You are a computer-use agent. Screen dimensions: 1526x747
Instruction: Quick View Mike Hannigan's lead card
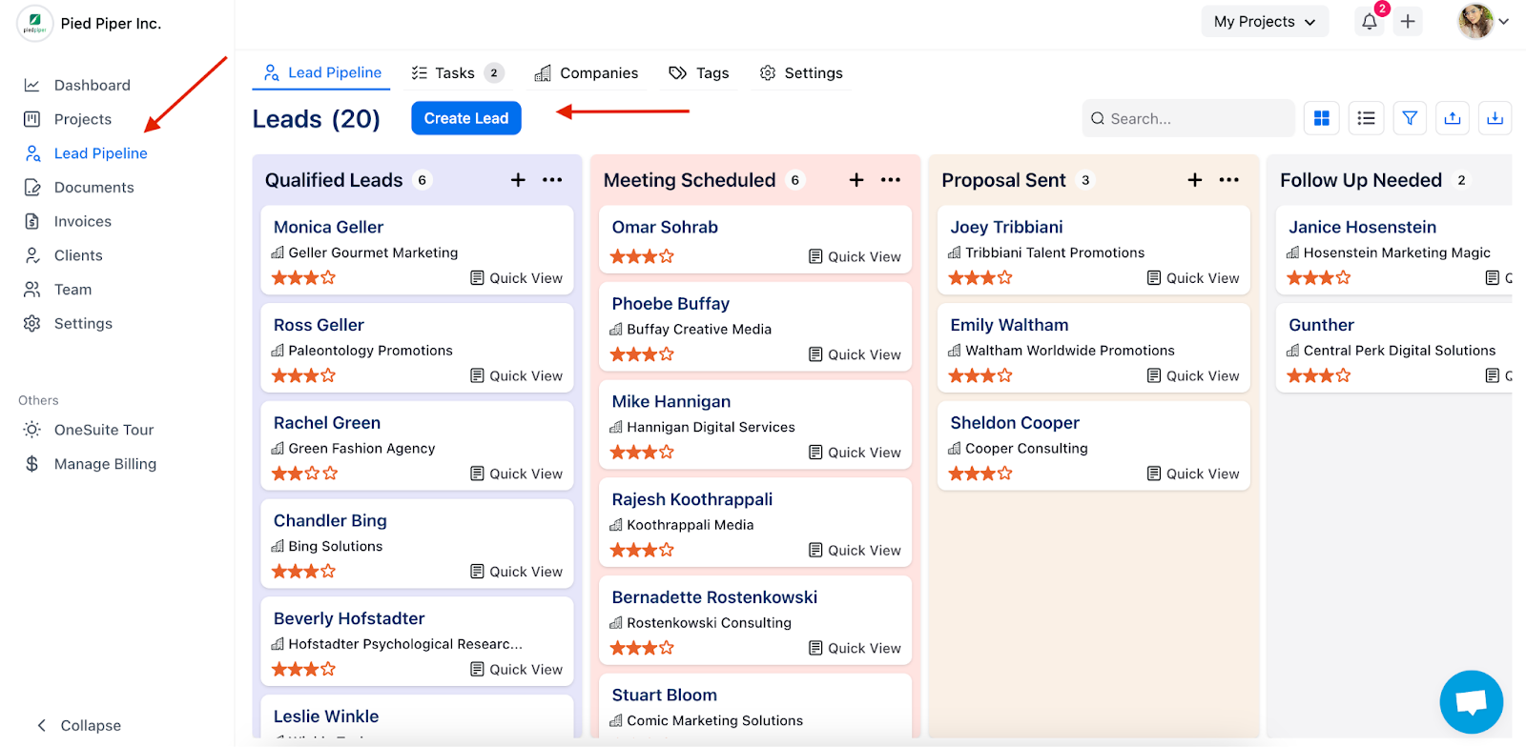(855, 453)
